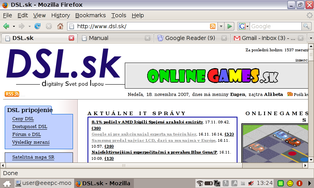This screenshot has height=188, width=314.
Task: Open the (52) comments link
Action: [229, 134]
